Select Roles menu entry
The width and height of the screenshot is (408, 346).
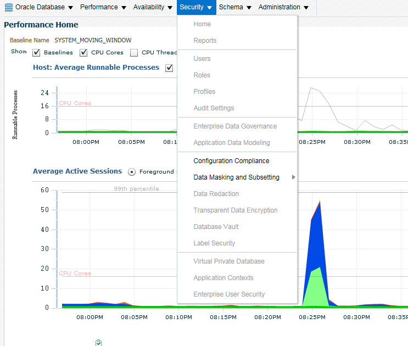click(x=202, y=75)
